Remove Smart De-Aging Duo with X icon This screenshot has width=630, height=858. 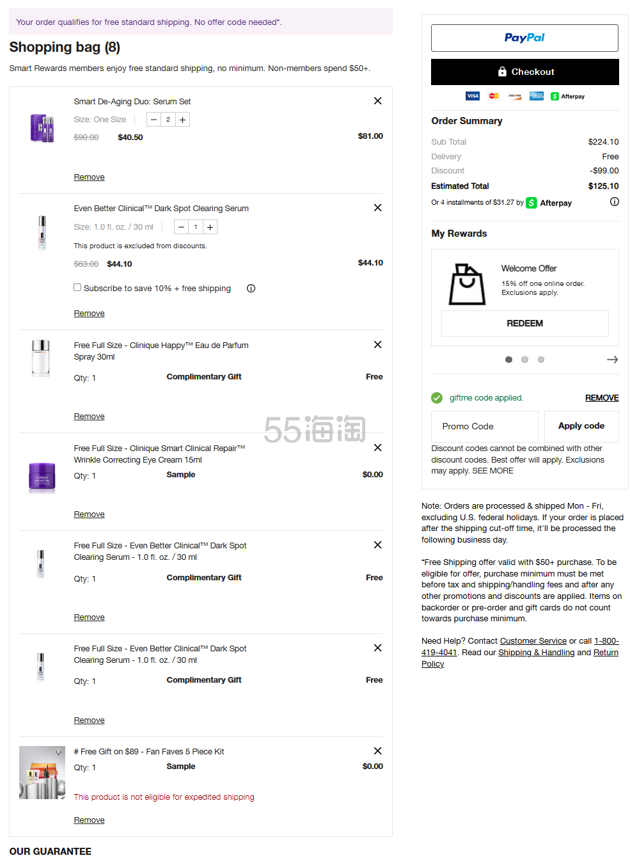pos(377,101)
